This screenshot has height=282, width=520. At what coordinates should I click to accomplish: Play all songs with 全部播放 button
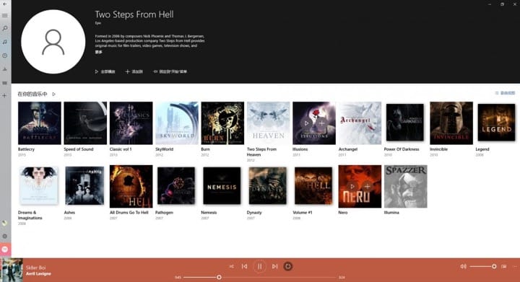pyautogui.click(x=105, y=71)
